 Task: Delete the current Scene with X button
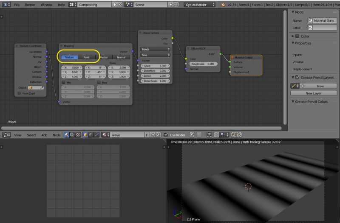[x=176, y=5]
